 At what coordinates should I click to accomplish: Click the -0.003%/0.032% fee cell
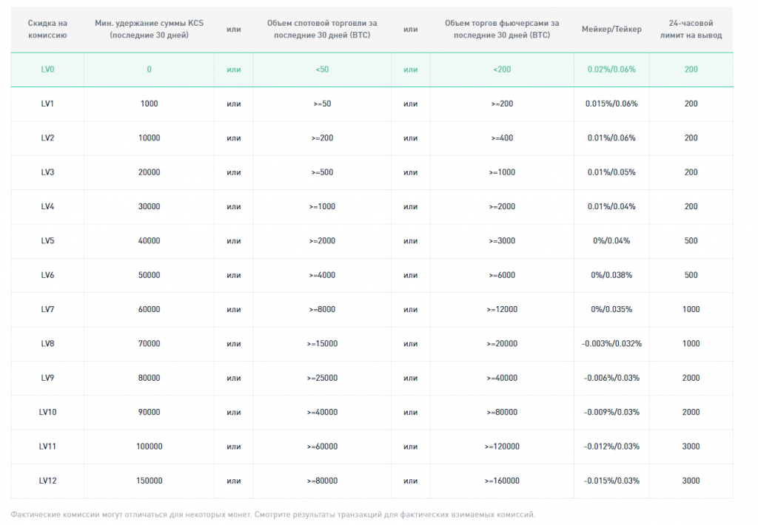point(611,344)
